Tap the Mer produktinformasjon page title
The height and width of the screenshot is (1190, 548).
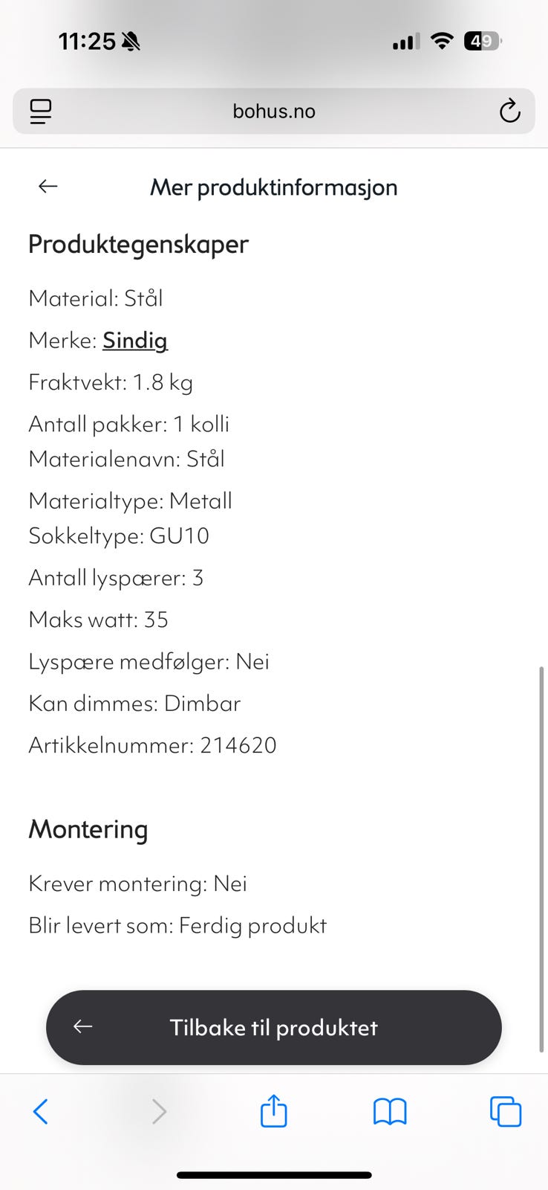coord(274,187)
